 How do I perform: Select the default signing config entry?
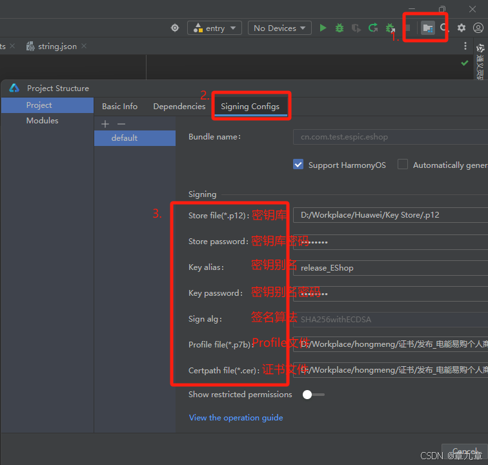(x=135, y=138)
